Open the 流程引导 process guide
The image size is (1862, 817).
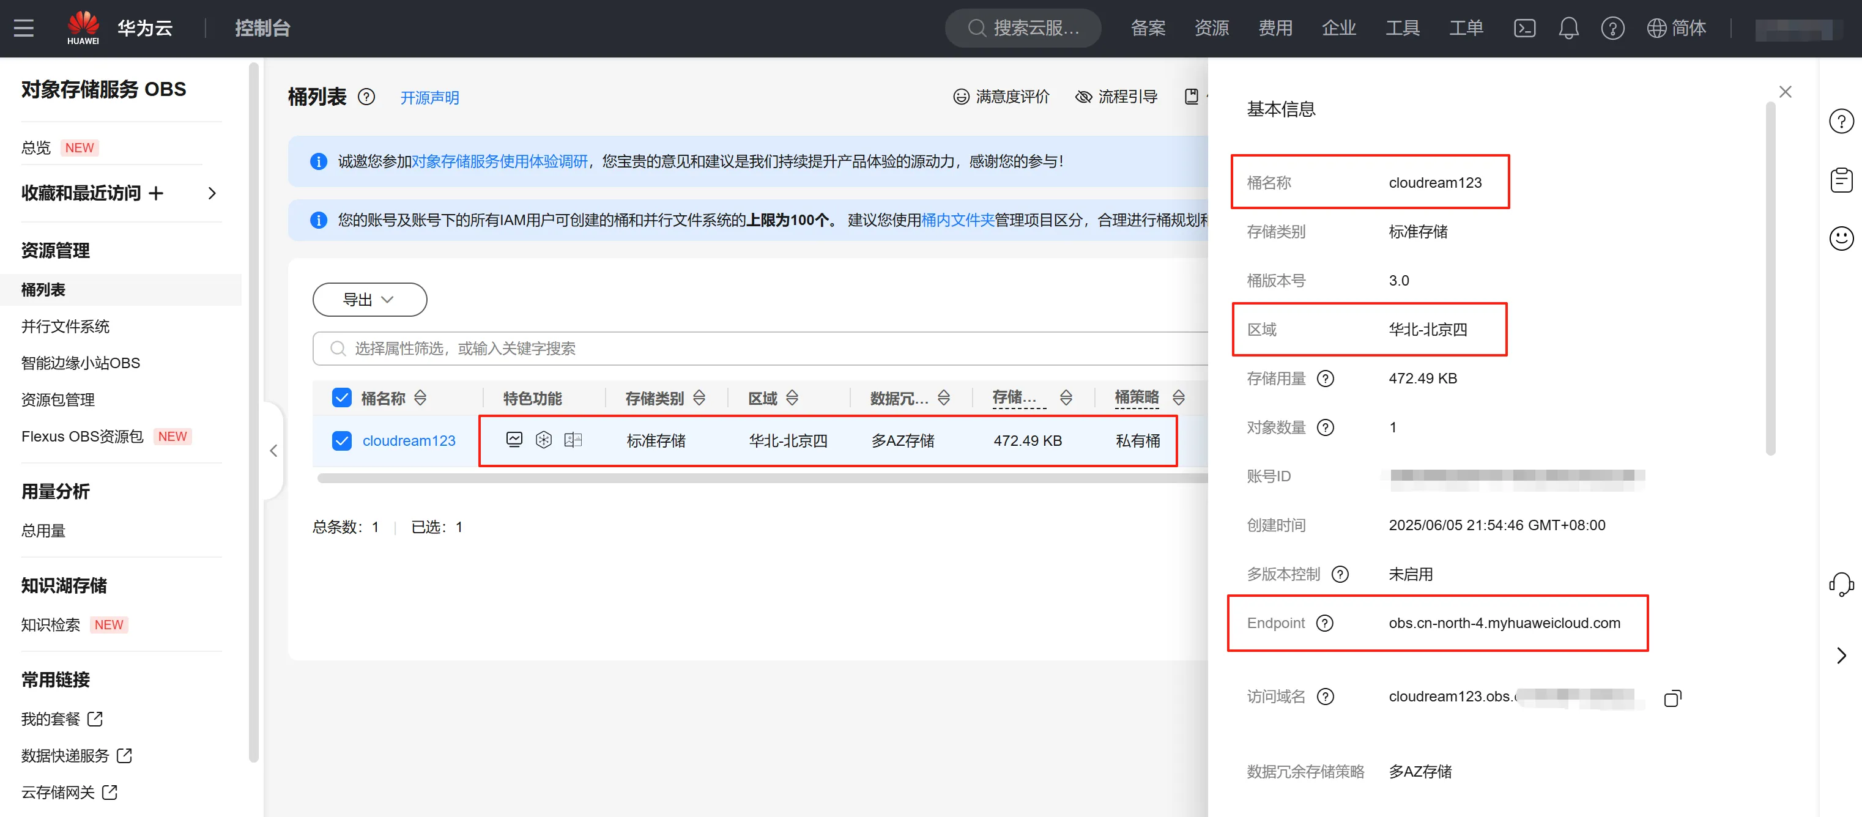1116,97
